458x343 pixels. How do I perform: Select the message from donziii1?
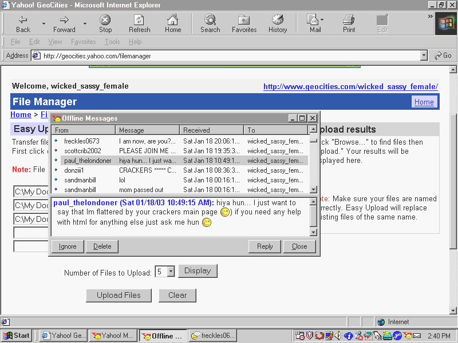(x=181, y=170)
